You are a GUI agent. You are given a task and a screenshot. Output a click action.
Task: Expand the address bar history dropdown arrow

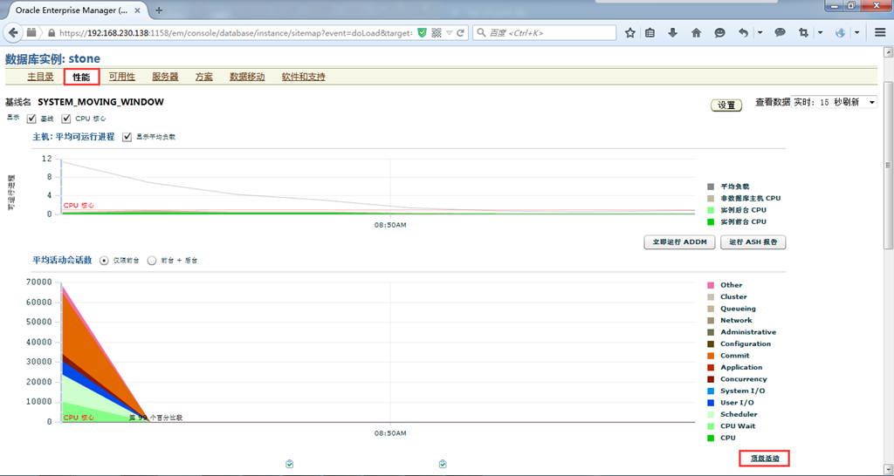[449, 32]
